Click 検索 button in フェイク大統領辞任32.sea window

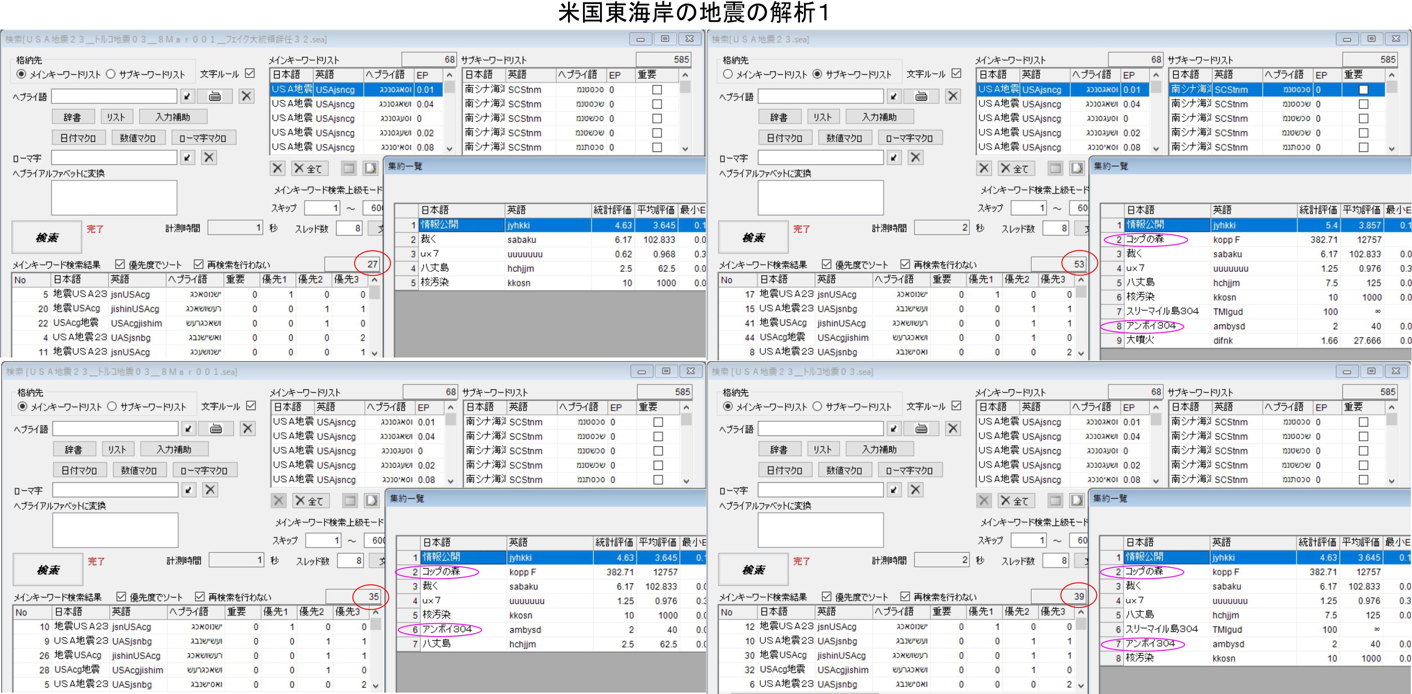[47, 238]
